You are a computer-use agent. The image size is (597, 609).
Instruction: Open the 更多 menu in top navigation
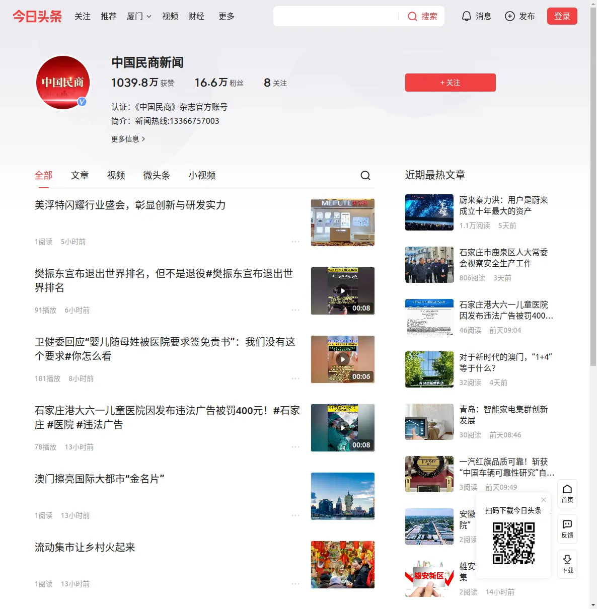[227, 16]
